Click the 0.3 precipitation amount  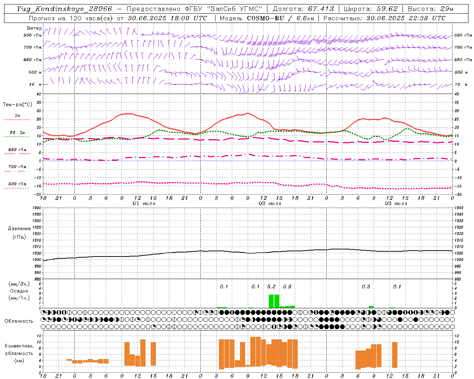click(366, 287)
